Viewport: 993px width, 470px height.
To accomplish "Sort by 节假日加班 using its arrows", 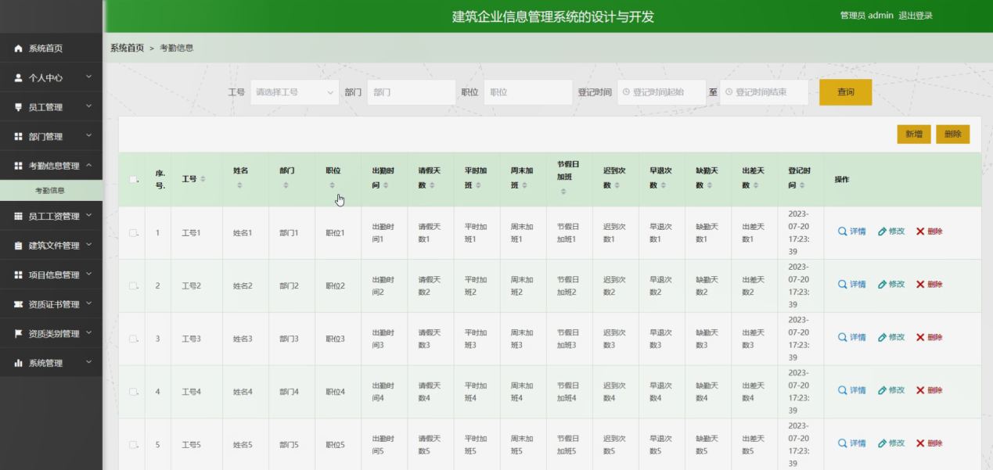I will (563, 192).
